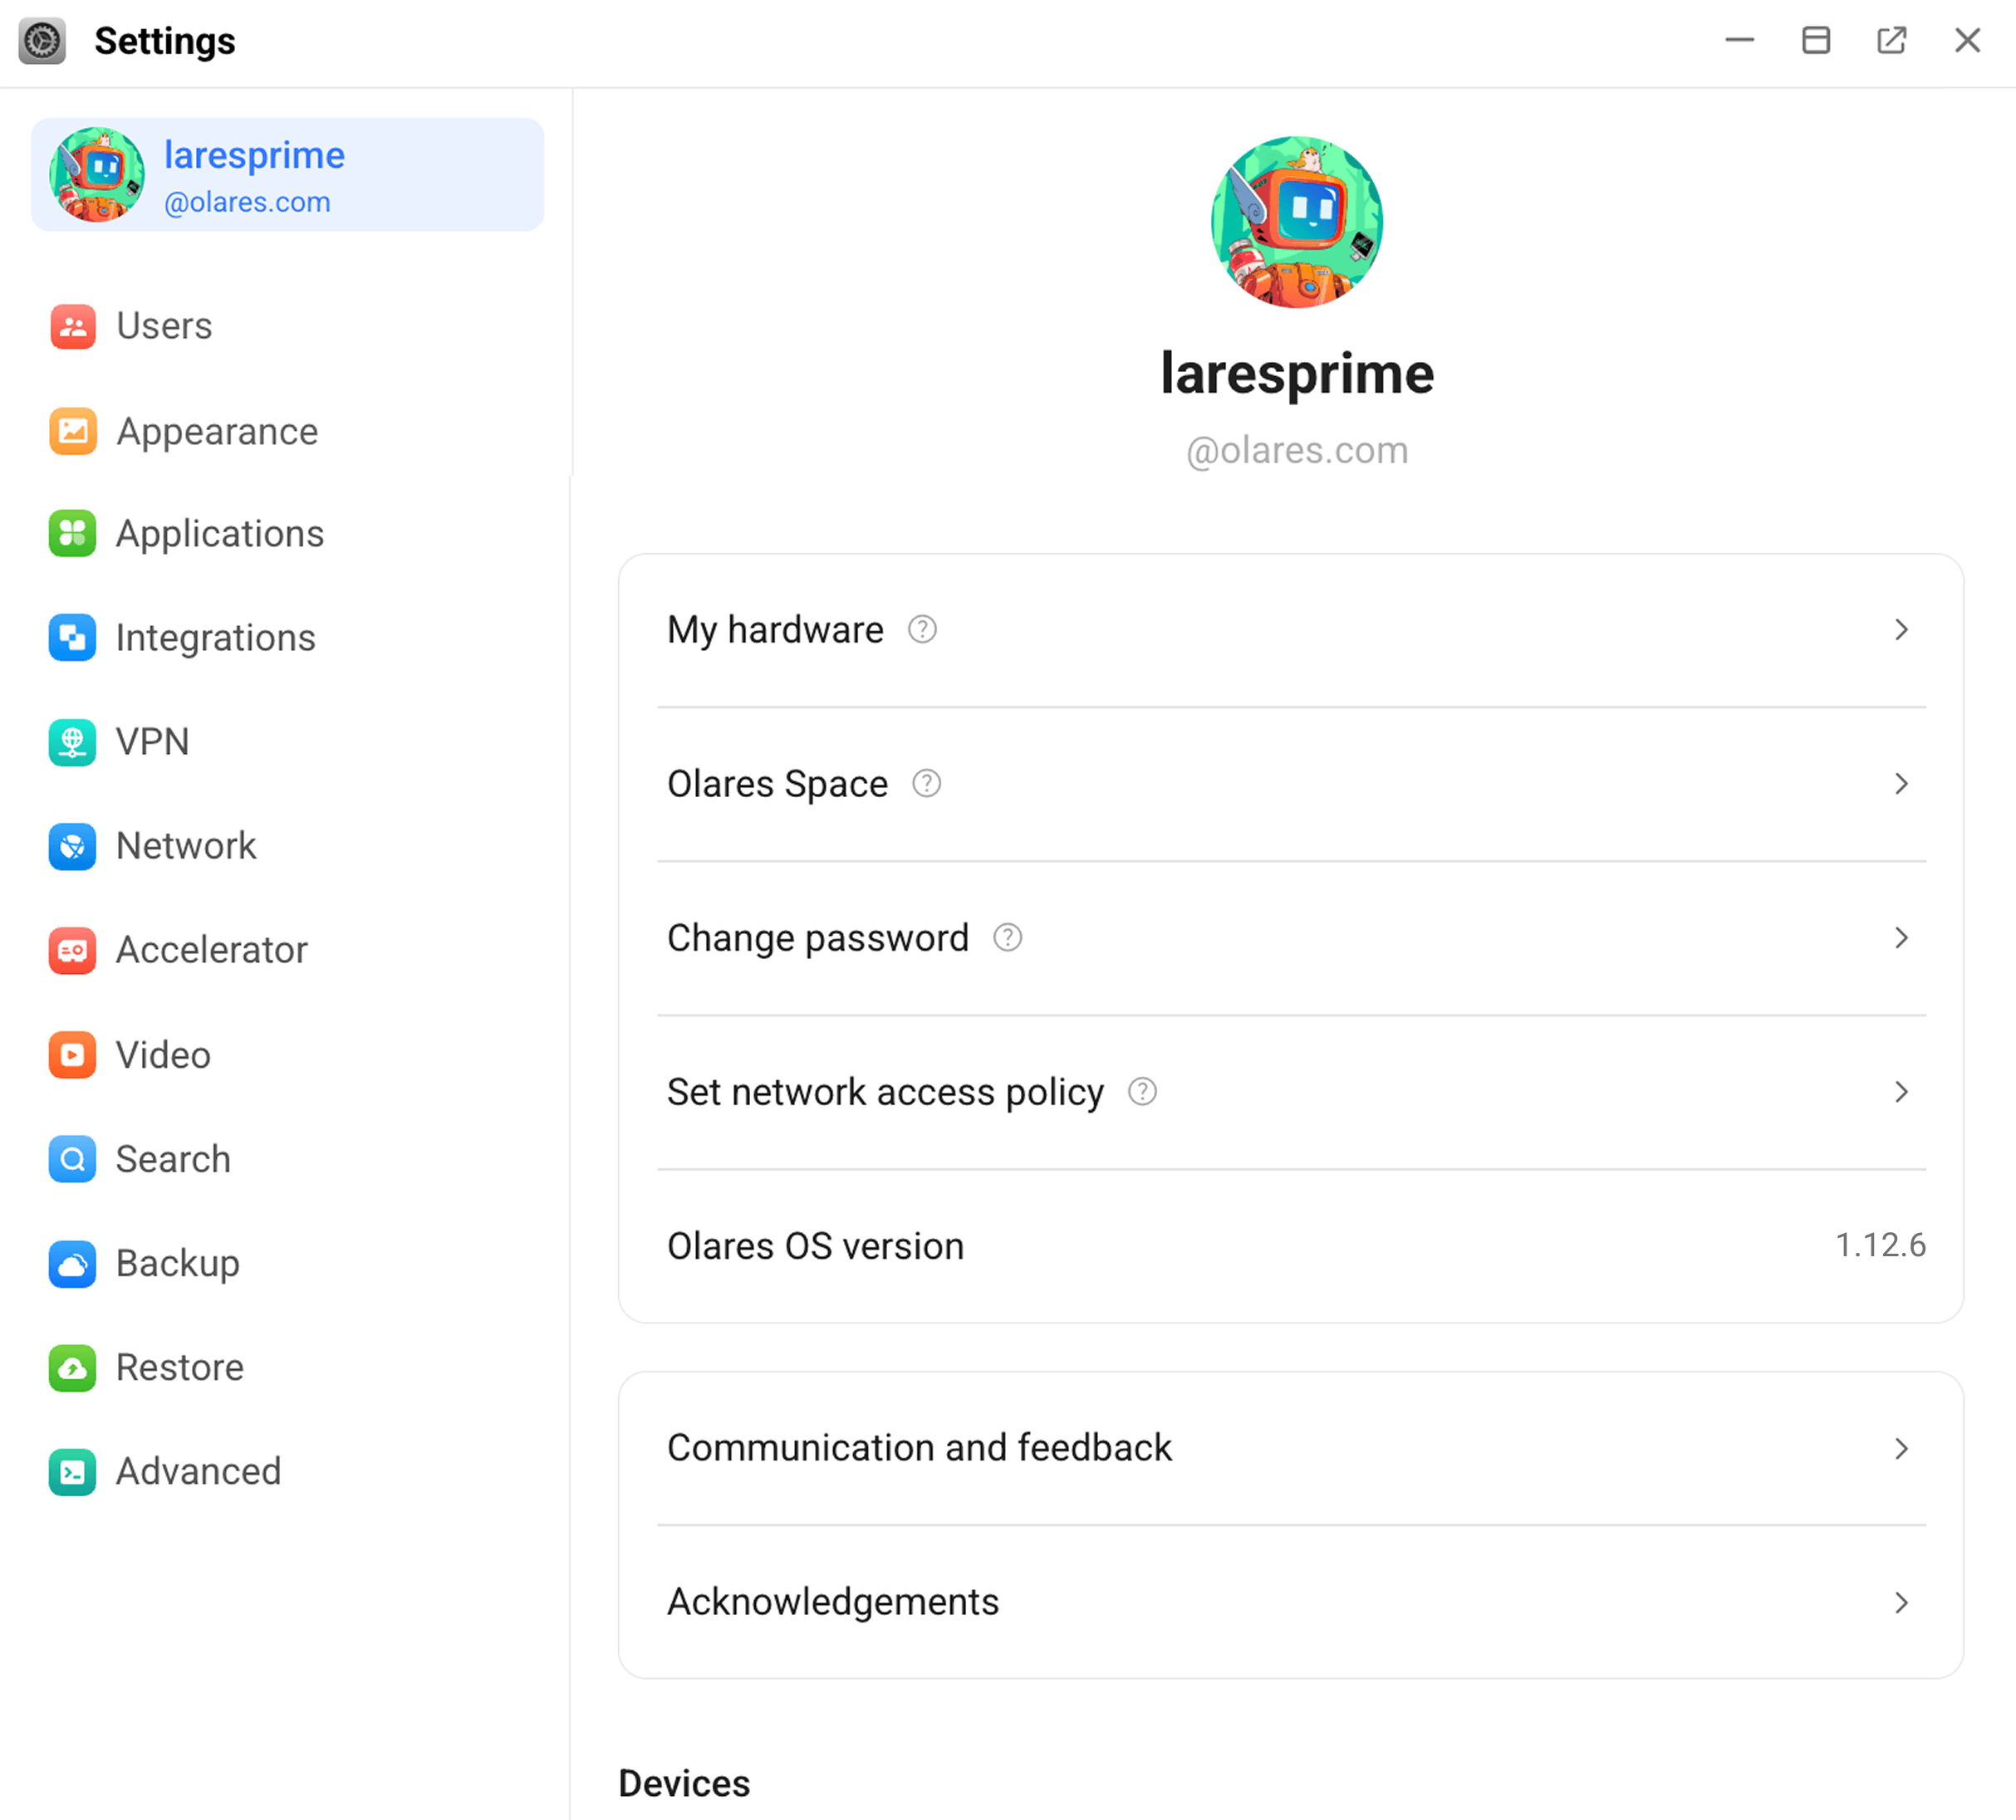Open the Applications green icon
Screen dimensions: 2016x1820
click(72, 534)
